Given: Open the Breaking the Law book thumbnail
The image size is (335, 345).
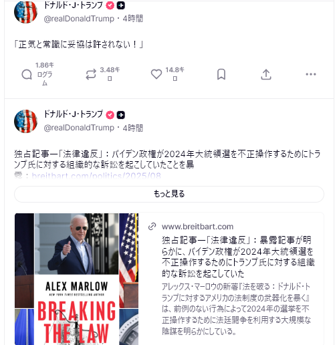Looking at the screenshot, I should (76, 279).
